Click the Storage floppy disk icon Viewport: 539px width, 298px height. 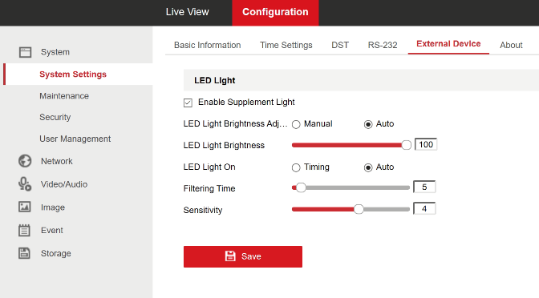point(24,253)
